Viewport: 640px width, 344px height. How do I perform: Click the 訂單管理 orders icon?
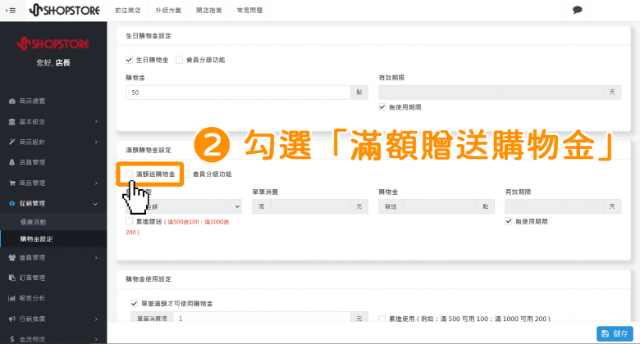(11, 278)
